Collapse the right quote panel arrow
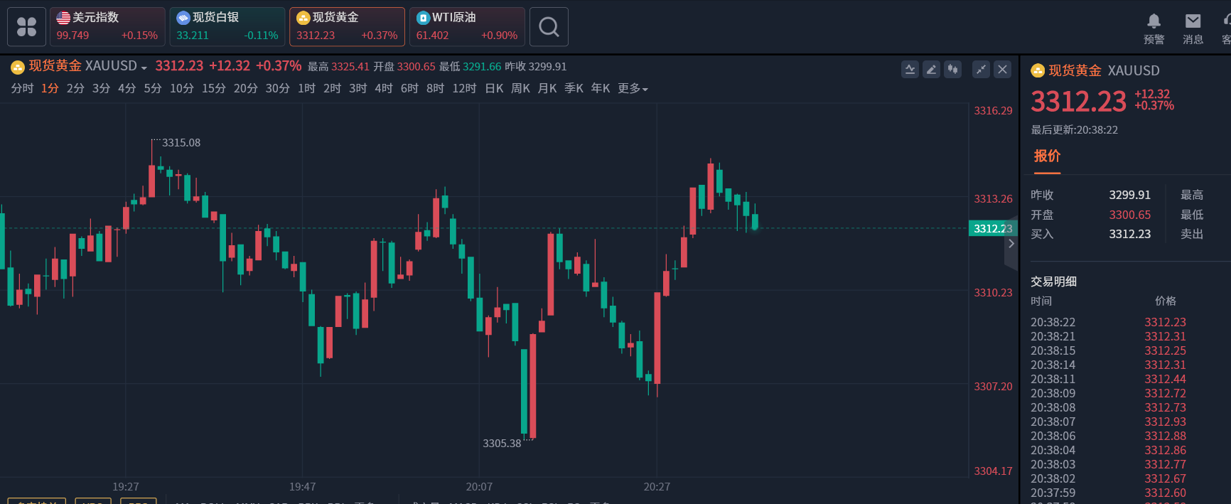Viewport: 1231px width, 504px height. point(1011,244)
